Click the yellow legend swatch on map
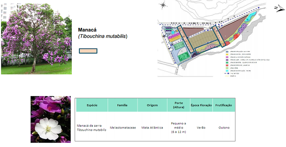This screenshot has height=147, width=286. [x=227, y=54]
